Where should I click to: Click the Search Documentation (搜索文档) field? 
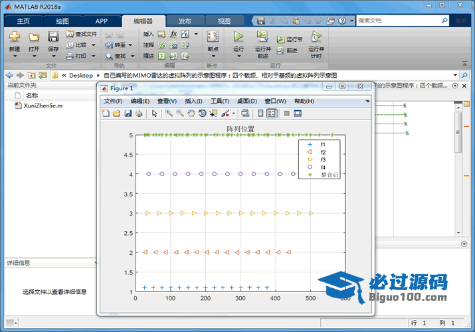pyautogui.click(x=399, y=21)
